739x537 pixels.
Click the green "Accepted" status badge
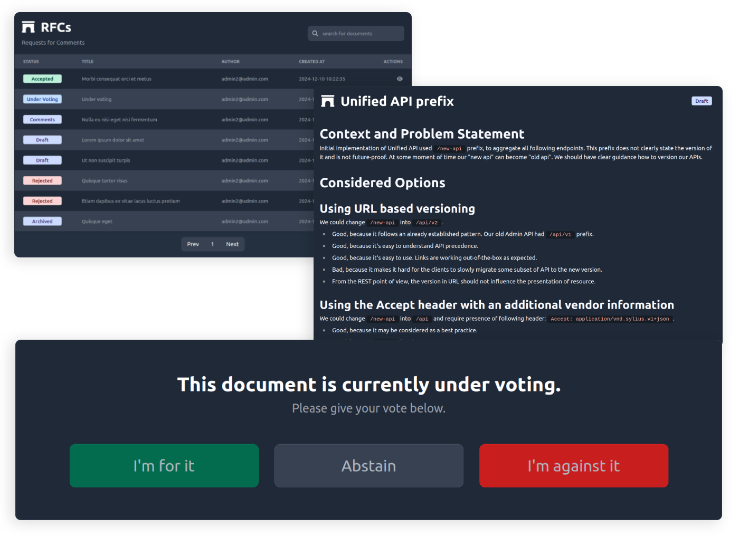coord(42,79)
